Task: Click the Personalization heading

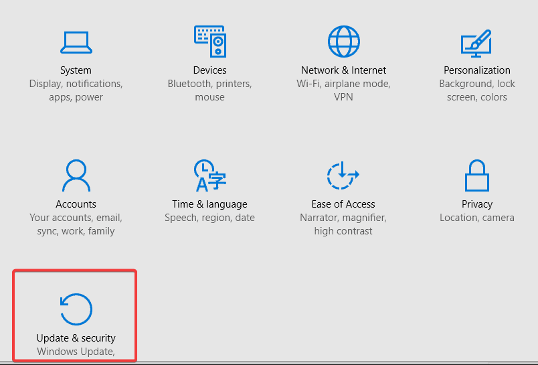Action: (x=477, y=70)
